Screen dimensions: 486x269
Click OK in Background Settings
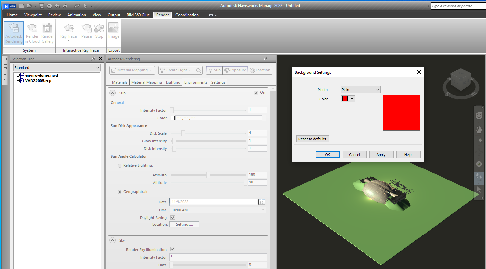pos(328,155)
